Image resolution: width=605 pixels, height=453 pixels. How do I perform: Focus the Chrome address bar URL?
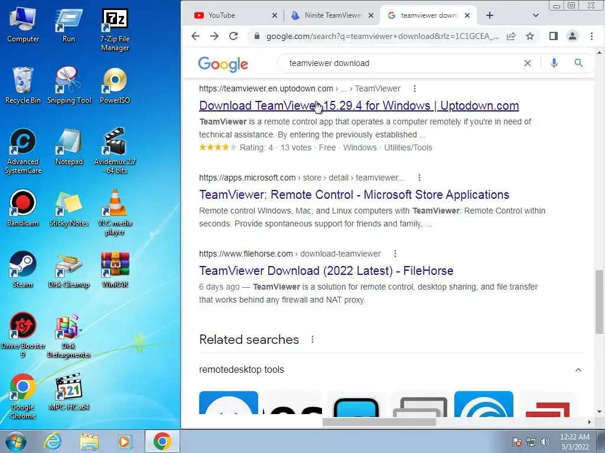pos(382,36)
